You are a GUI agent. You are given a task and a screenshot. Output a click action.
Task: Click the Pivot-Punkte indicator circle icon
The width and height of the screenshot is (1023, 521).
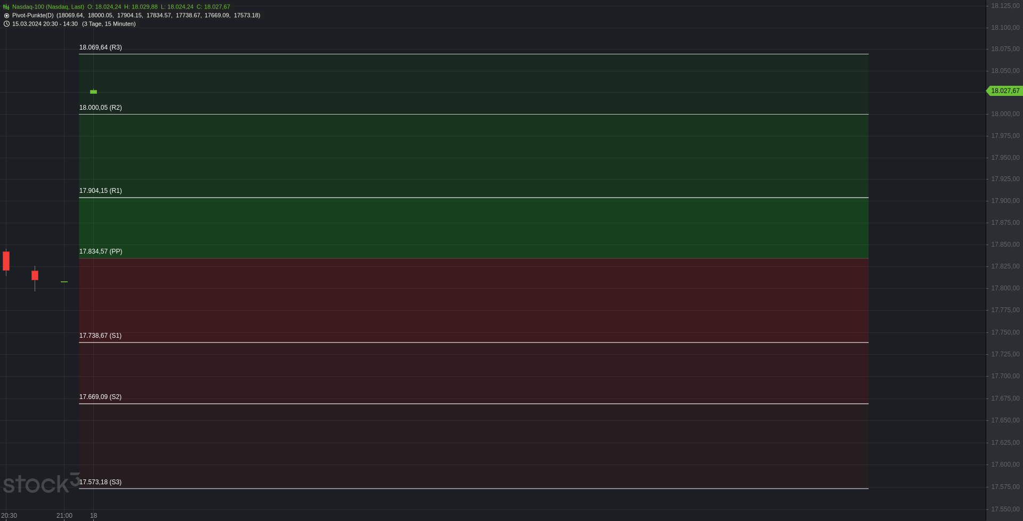click(6, 15)
